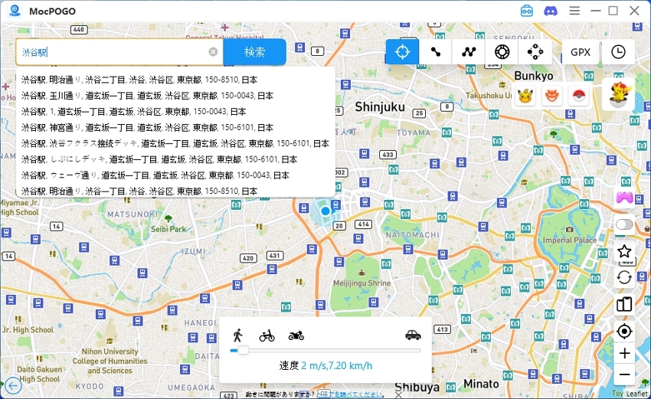The width and height of the screenshot is (651, 399).
Task: Minimize the MocPOGO window
Action: coord(595,11)
